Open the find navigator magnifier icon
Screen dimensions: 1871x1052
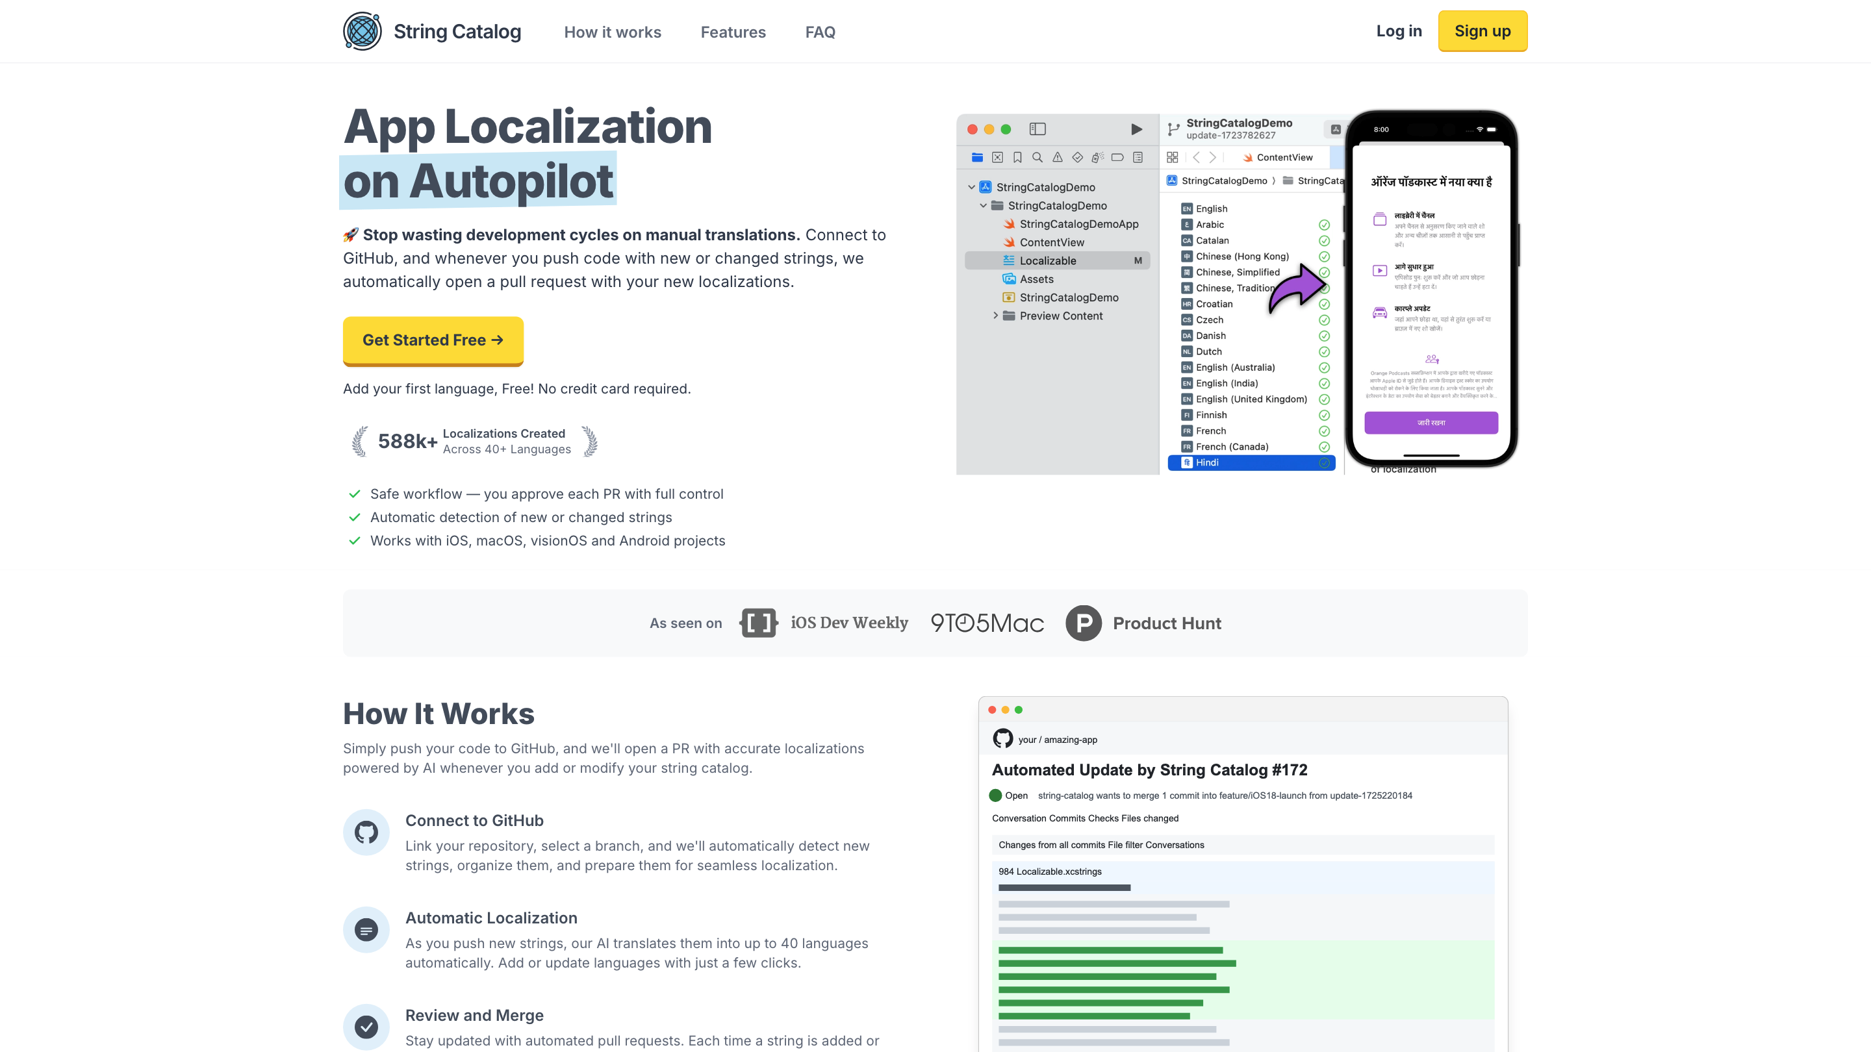[1037, 158]
